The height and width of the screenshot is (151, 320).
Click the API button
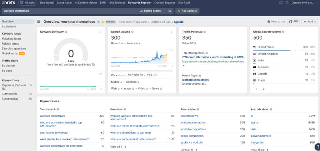(x=293, y=22)
